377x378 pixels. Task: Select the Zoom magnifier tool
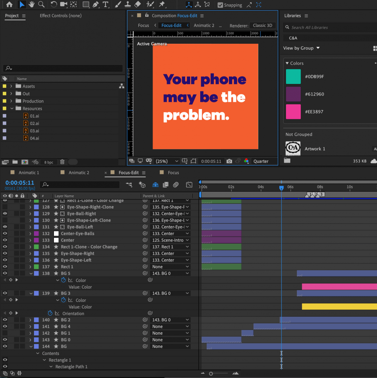41,5
